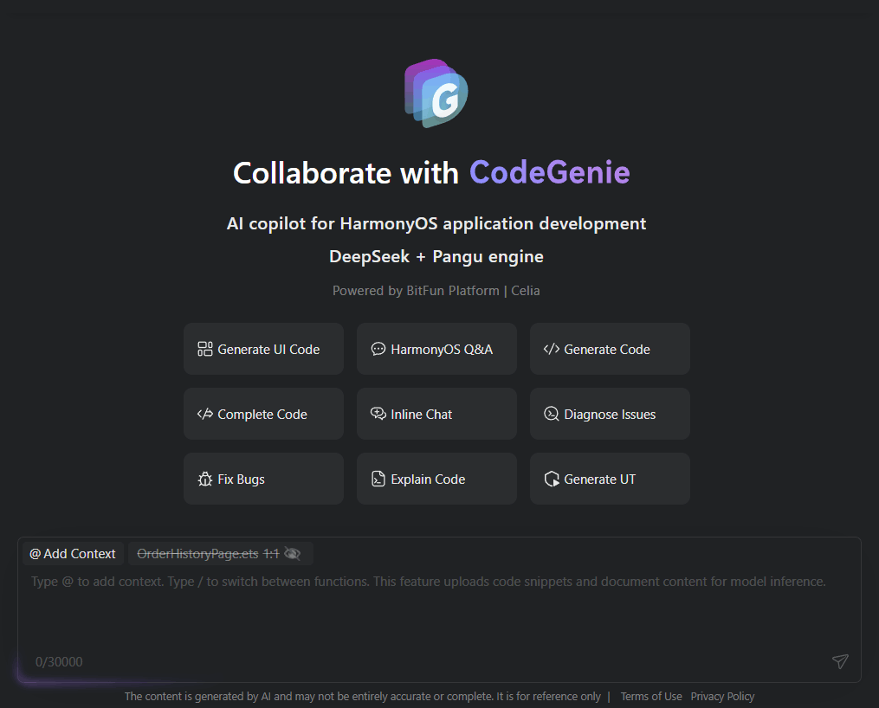Click the DeepSeek + Pangu engine text

click(x=436, y=256)
